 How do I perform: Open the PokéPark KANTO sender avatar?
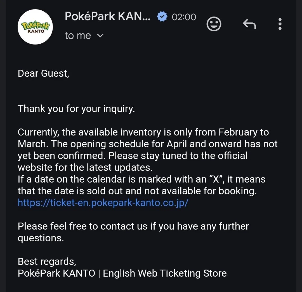35,27
